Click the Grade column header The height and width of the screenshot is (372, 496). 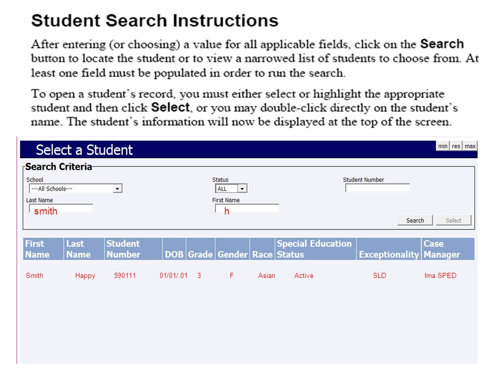200,249
